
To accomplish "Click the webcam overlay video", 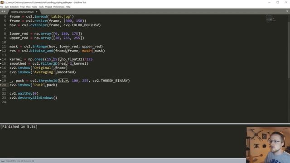I will click(268, 145).
